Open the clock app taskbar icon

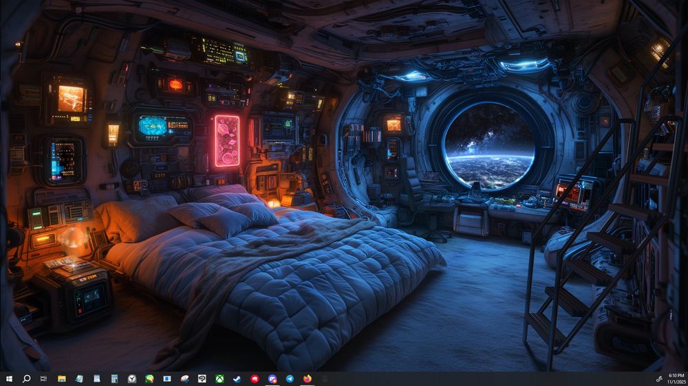(x=131, y=379)
